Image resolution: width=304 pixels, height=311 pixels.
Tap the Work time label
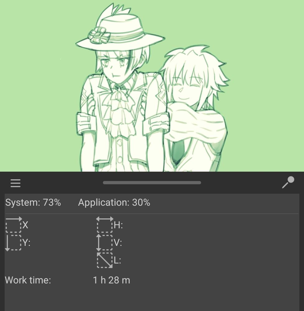[x=28, y=280]
